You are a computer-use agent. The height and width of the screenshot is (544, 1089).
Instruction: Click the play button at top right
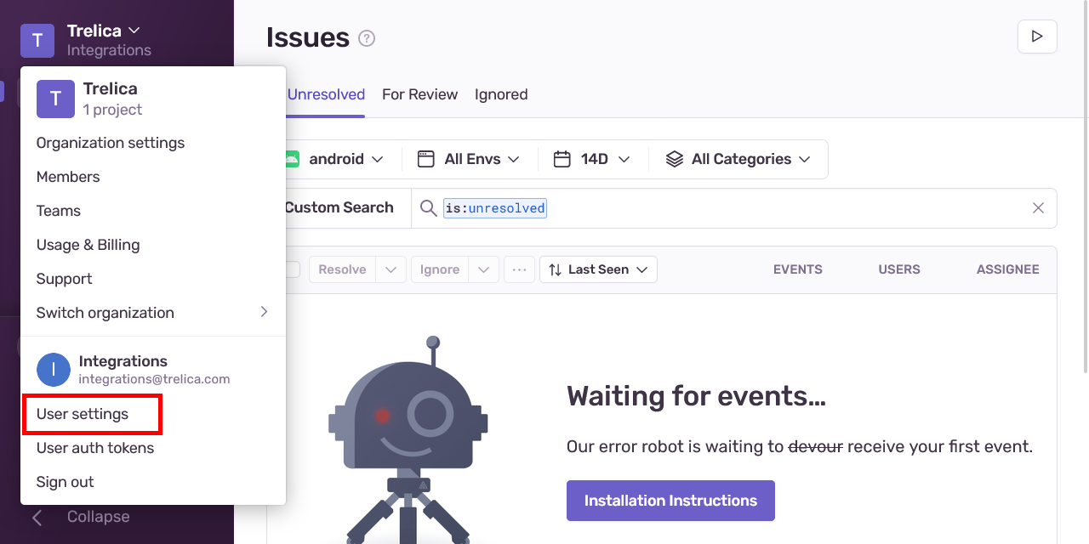(1037, 37)
